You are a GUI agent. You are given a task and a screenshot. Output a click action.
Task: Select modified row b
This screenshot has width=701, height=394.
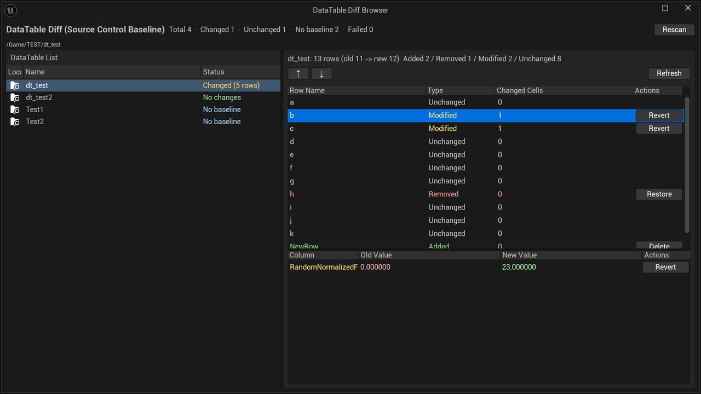tap(486, 115)
